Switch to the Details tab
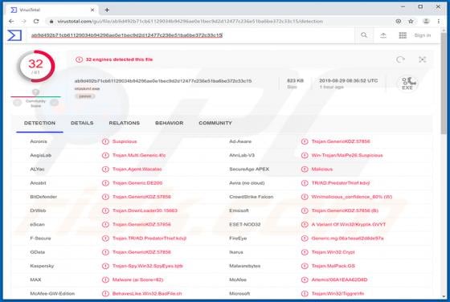450x302 pixels. [82, 123]
